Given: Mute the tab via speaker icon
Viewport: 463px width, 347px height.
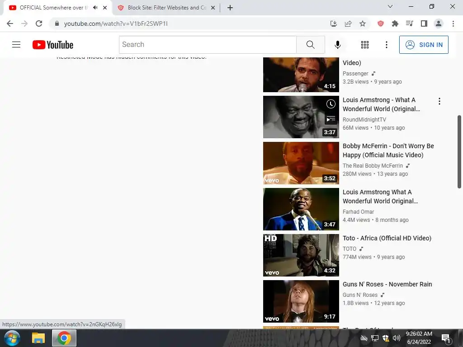Looking at the screenshot, I should (x=95, y=8).
